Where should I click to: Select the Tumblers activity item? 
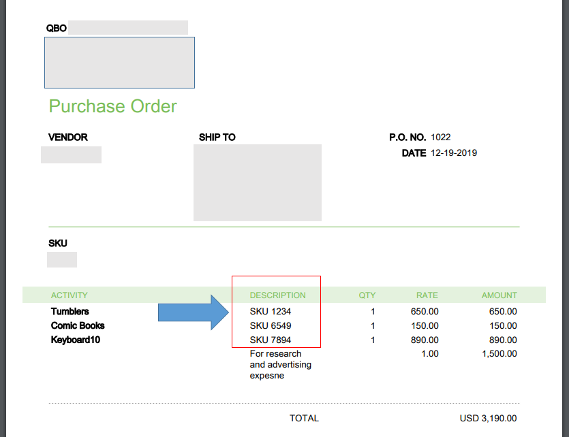point(70,312)
